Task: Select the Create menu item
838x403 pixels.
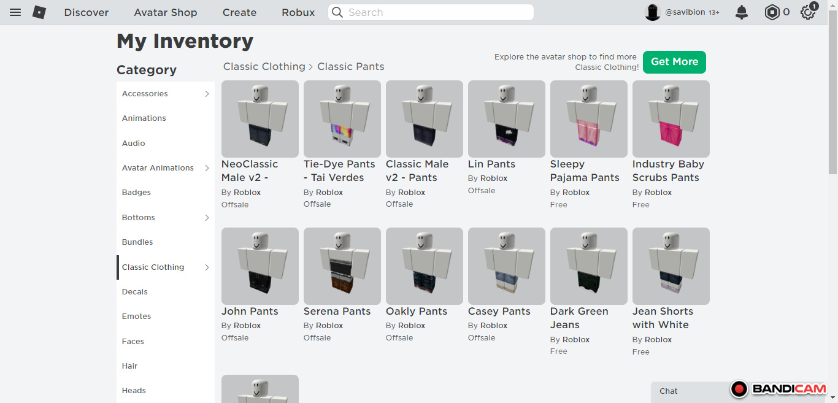Action: click(x=239, y=12)
